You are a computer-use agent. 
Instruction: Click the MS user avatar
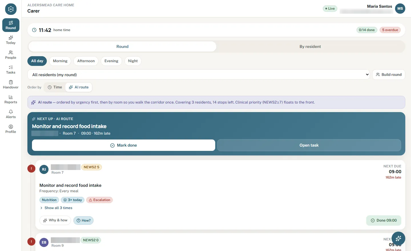click(x=400, y=9)
